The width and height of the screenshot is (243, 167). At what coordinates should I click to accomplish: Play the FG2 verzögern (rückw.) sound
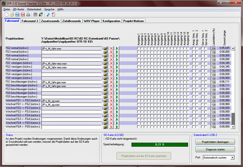tap(117, 67)
